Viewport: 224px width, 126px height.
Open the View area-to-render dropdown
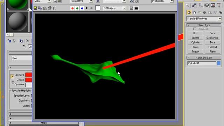[43, 1]
